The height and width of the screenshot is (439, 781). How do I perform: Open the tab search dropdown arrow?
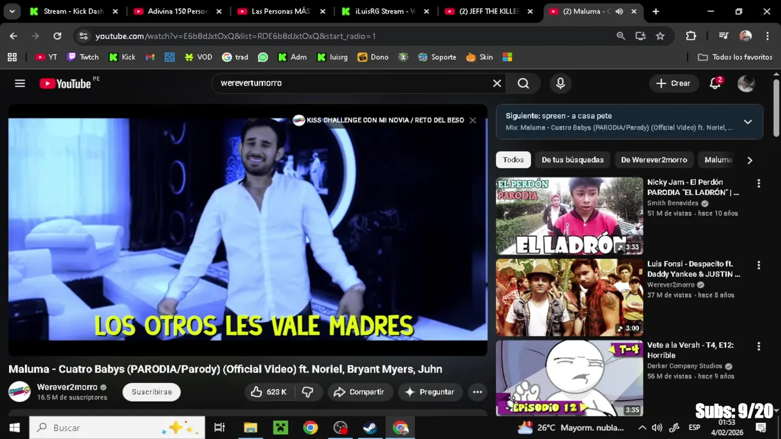click(12, 12)
